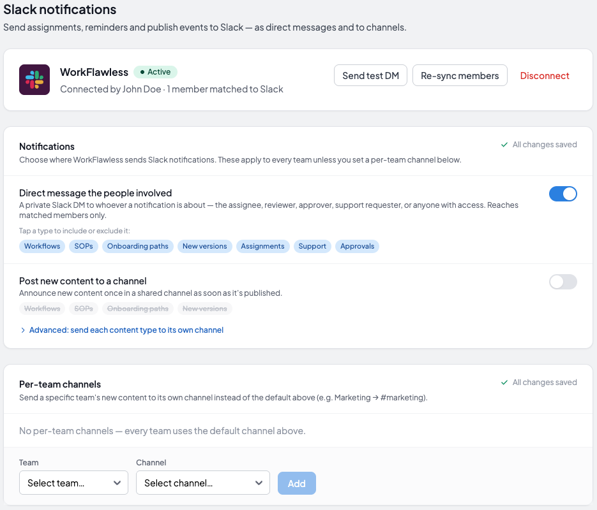Click checkmark icon beside Notifications saved status
This screenshot has height=510, width=597.
pos(504,145)
